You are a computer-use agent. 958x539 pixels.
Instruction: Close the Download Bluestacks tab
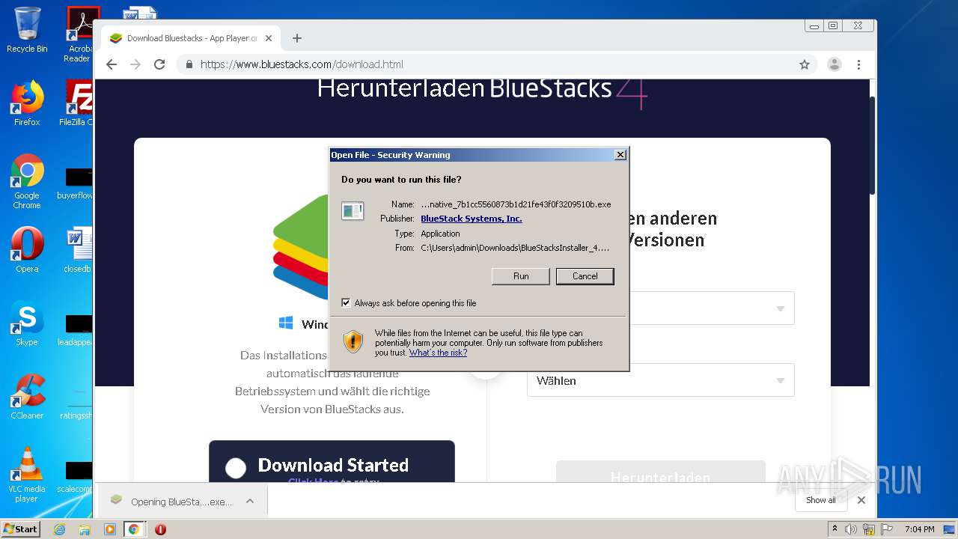(x=269, y=38)
